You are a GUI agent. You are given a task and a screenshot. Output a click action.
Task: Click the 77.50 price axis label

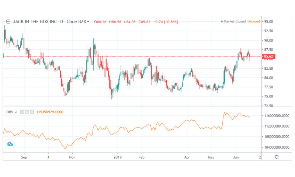click(269, 87)
